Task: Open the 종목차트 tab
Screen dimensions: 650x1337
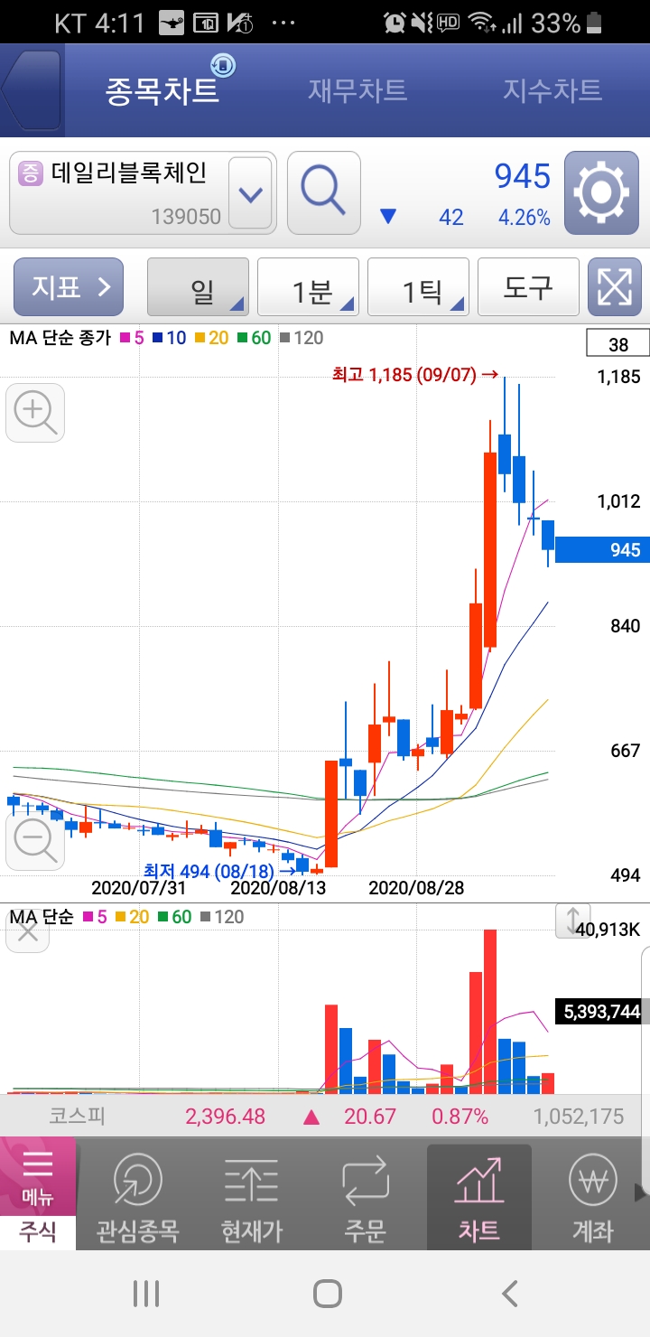Action: click(162, 90)
